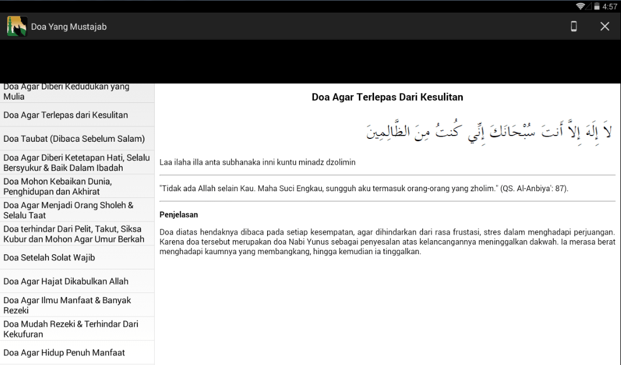Select Doa Agar Diberi Ketetapan Hati entry
This screenshot has width=621, height=365.
77,163
